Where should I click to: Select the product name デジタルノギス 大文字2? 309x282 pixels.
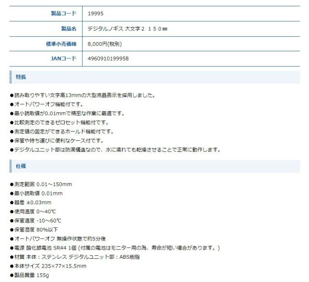tap(127, 29)
